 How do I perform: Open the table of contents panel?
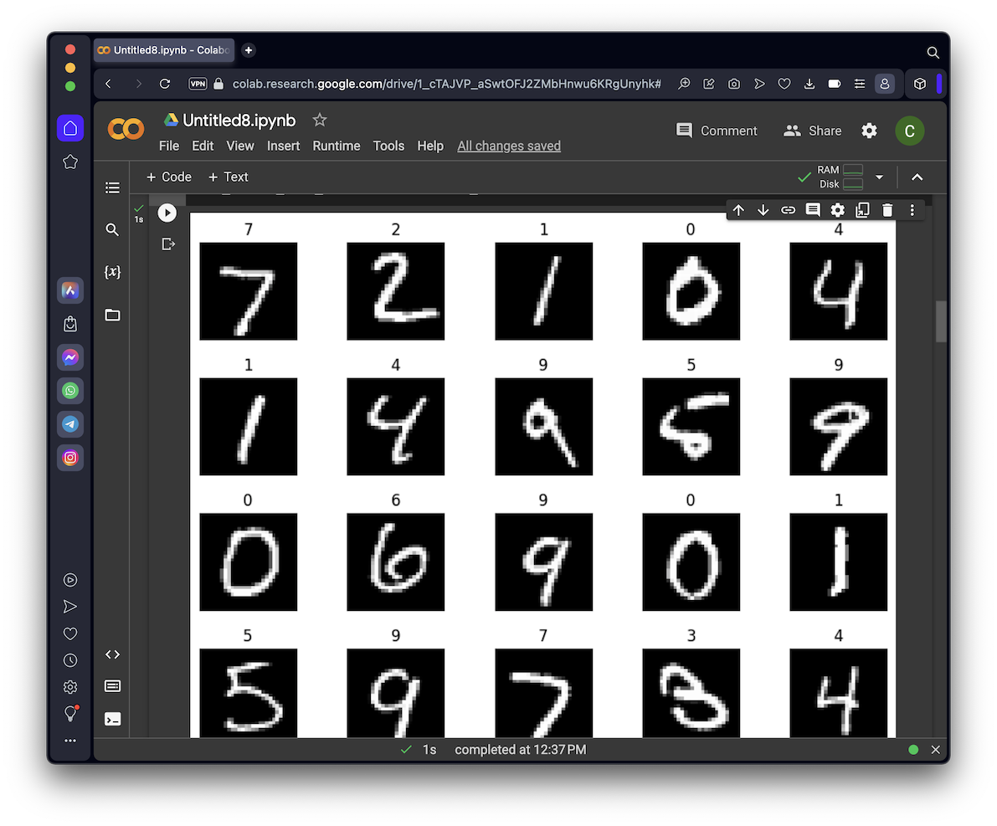click(112, 187)
